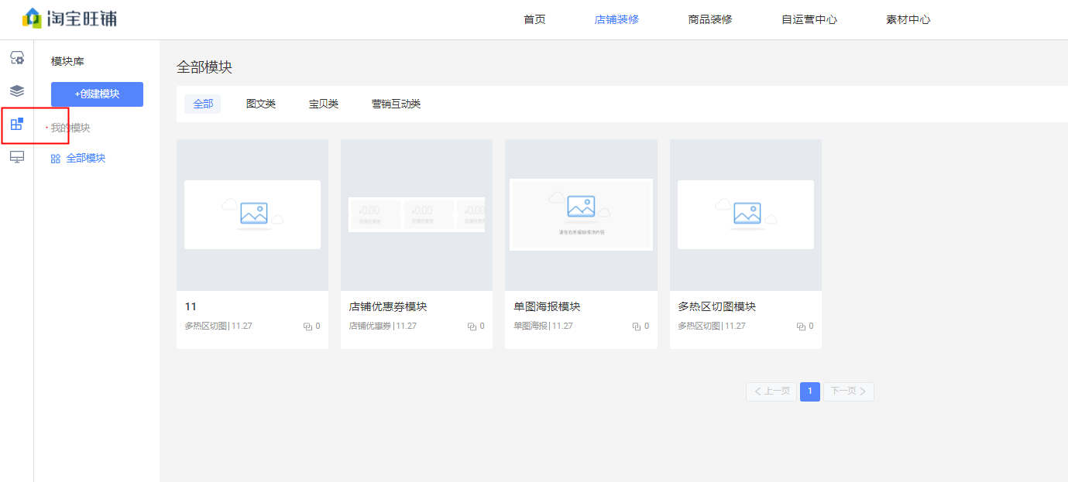This screenshot has width=1068, height=482.
Task: Open the 素材中心 navigation item
Action: point(907,19)
